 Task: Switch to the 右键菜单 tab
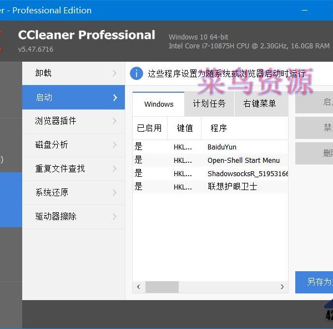pos(259,104)
